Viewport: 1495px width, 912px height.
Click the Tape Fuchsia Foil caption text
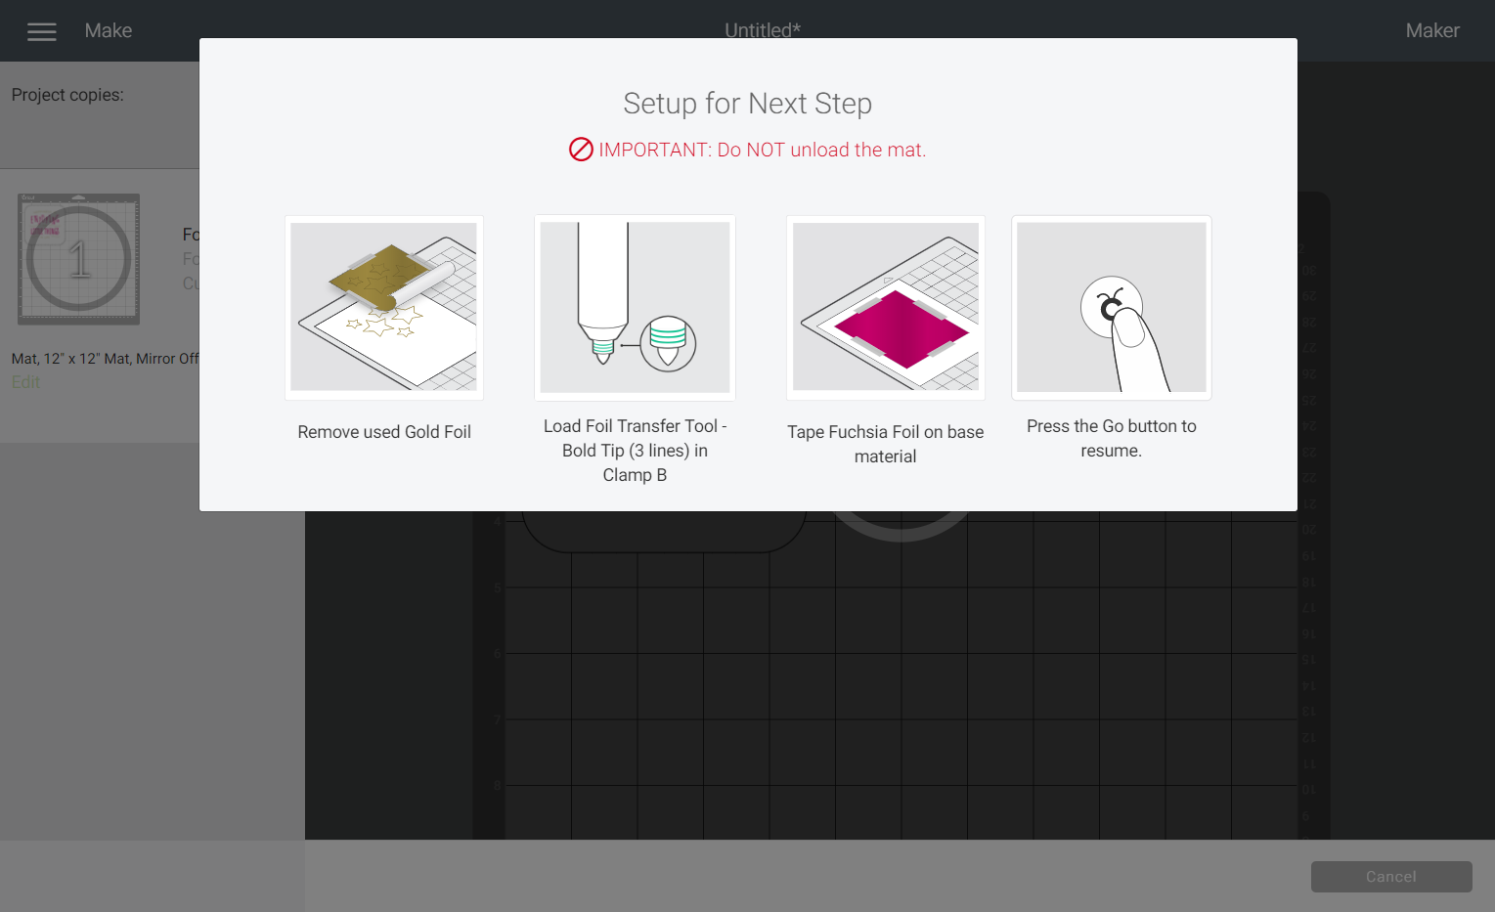click(885, 444)
